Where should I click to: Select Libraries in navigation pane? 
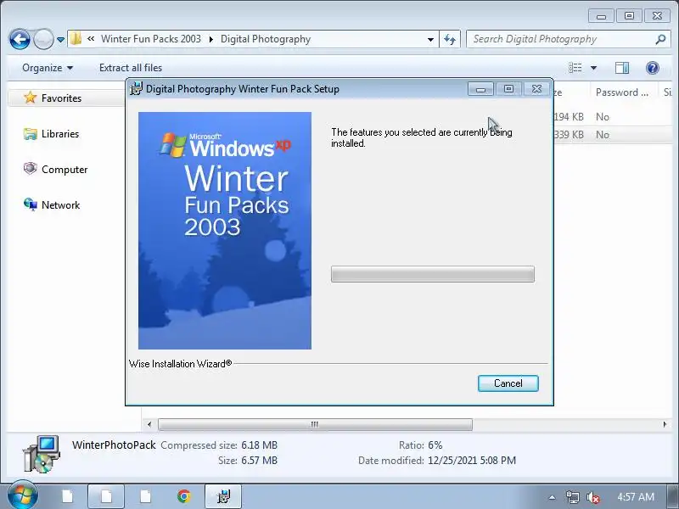pos(60,134)
